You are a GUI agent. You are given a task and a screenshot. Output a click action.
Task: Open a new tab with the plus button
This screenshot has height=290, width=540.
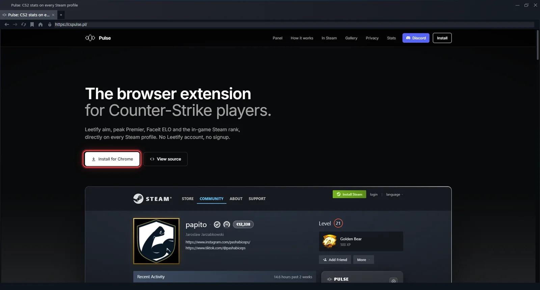61,15
